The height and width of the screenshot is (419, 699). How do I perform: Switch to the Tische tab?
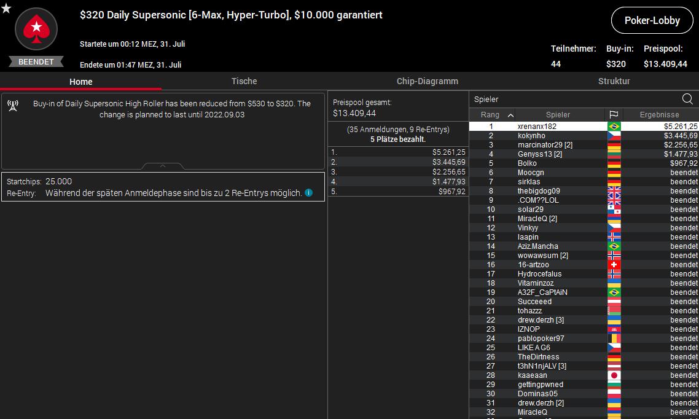pyautogui.click(x=244, y=81)
